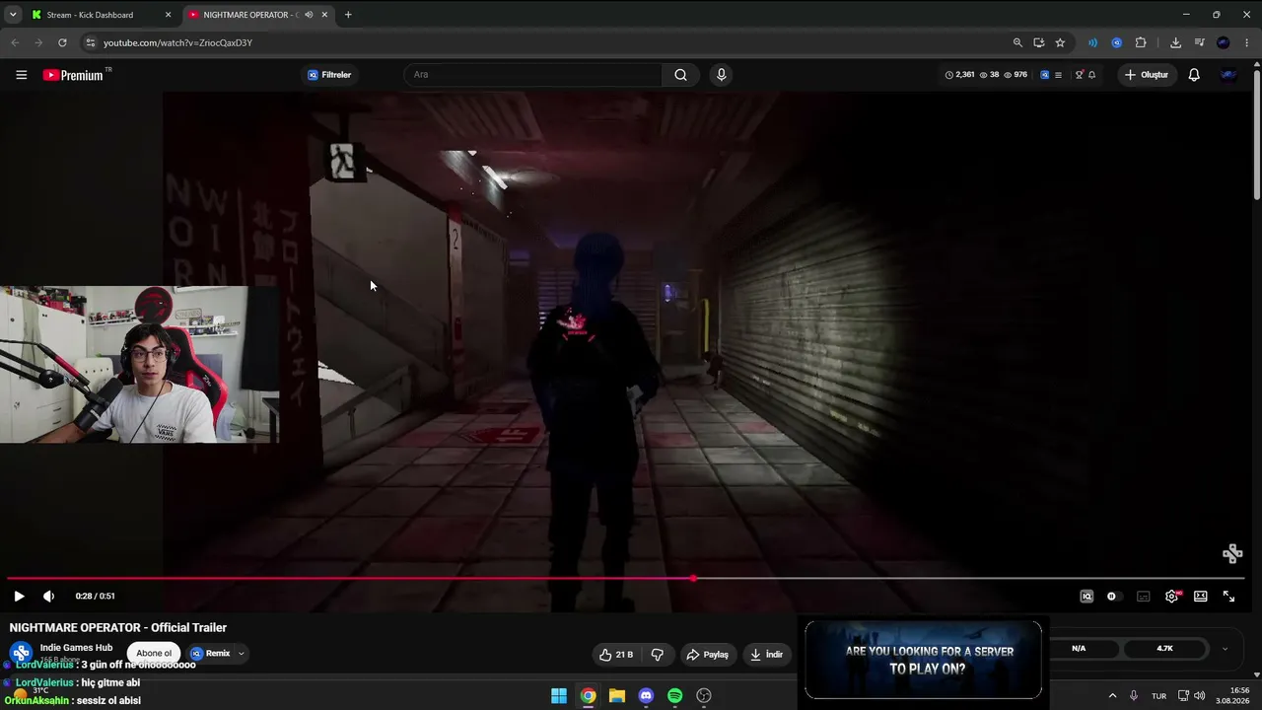Click the N/A stat pill
Image resolution: width=1262 pixels, height=710 pixels.
[1079, 649]
